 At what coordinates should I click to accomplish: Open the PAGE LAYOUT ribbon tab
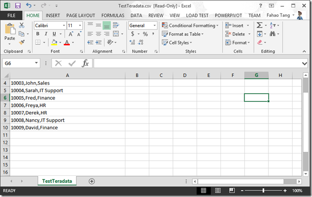(x=80, y=15)
